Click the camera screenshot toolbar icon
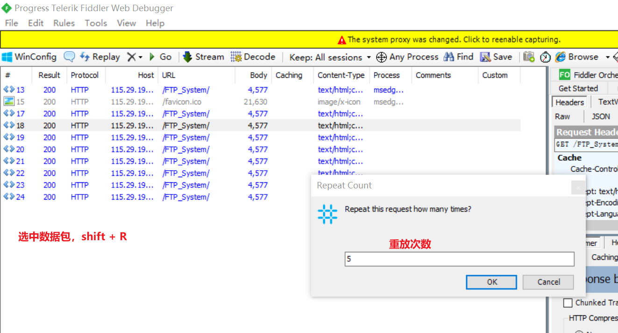Screen dimensions: 618x333 tap(529, 57)
